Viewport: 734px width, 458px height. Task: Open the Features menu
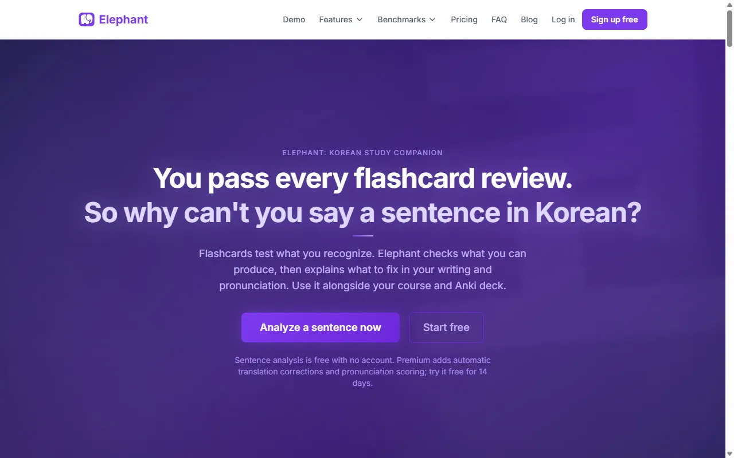[341, 19]
